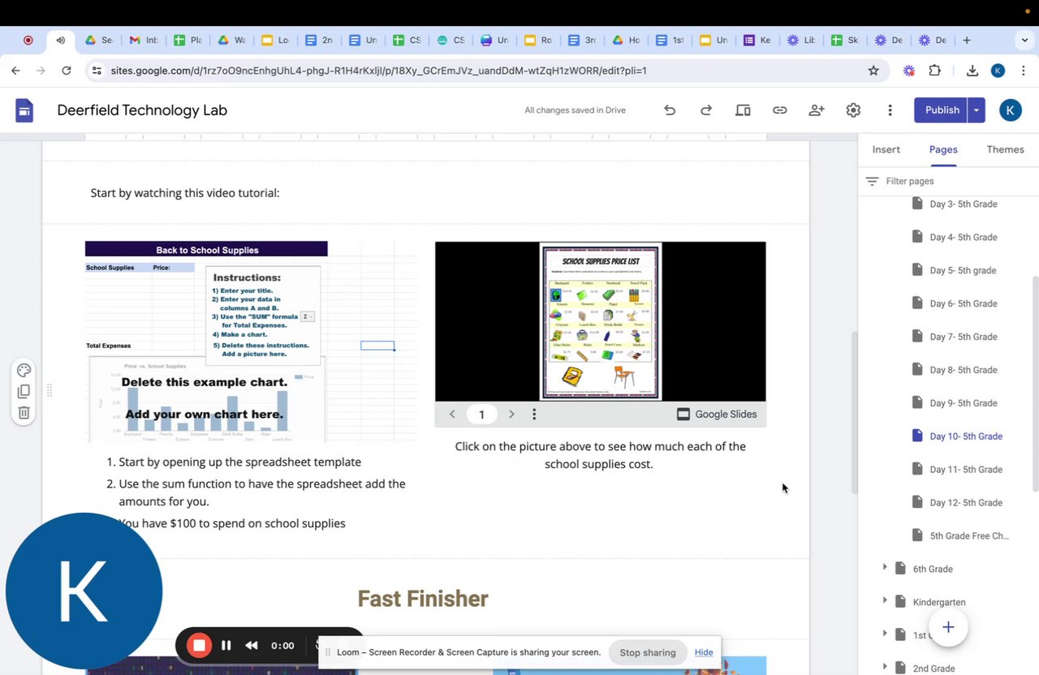
Task: Stop the Loom recording
Action: click(x=198, y=646)
